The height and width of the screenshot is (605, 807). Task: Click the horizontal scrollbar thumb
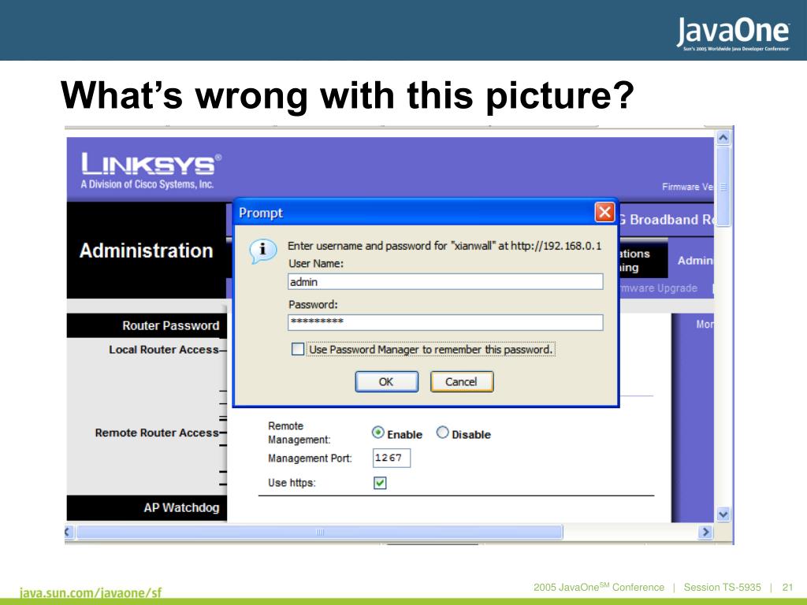click(x=320, y=532)
